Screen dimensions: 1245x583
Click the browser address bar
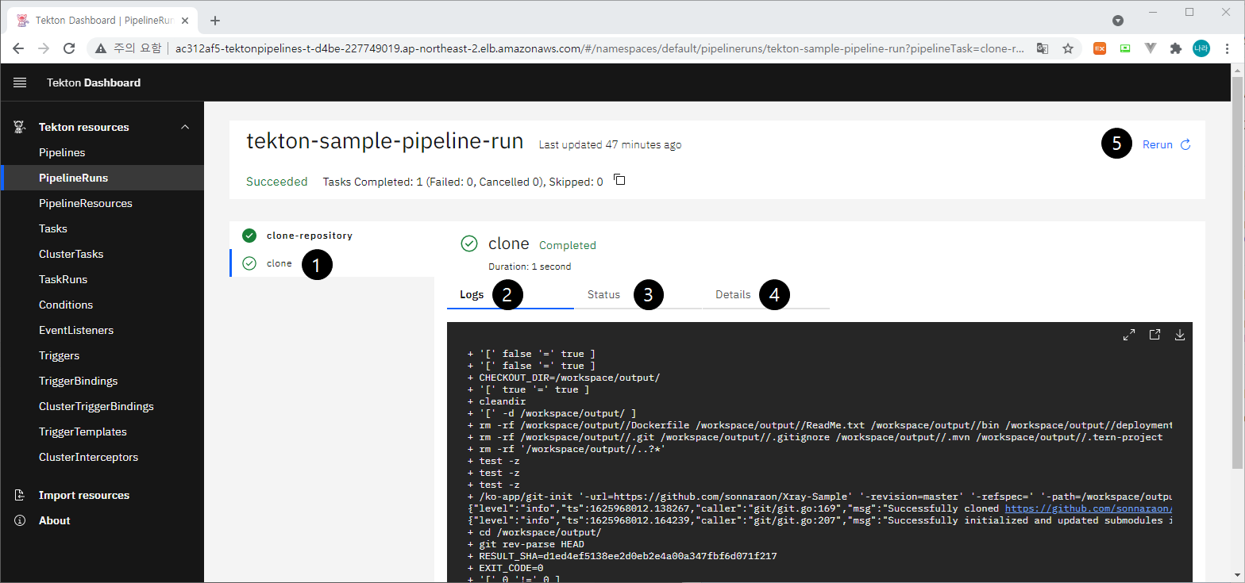599,48
